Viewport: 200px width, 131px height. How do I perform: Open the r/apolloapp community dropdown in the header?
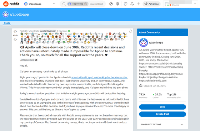click(x=40, y=4)
